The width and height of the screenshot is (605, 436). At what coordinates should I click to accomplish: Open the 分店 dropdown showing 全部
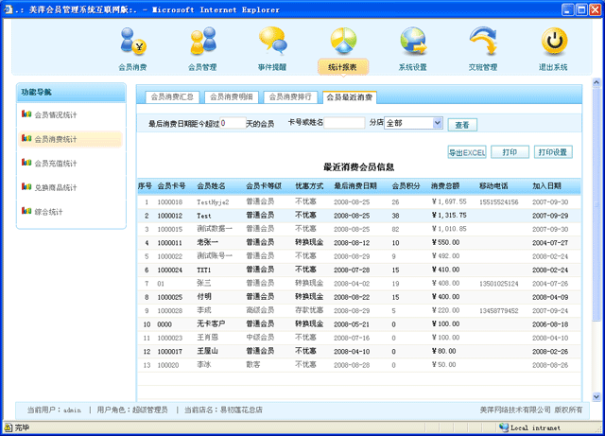click(x=413, y=123)
